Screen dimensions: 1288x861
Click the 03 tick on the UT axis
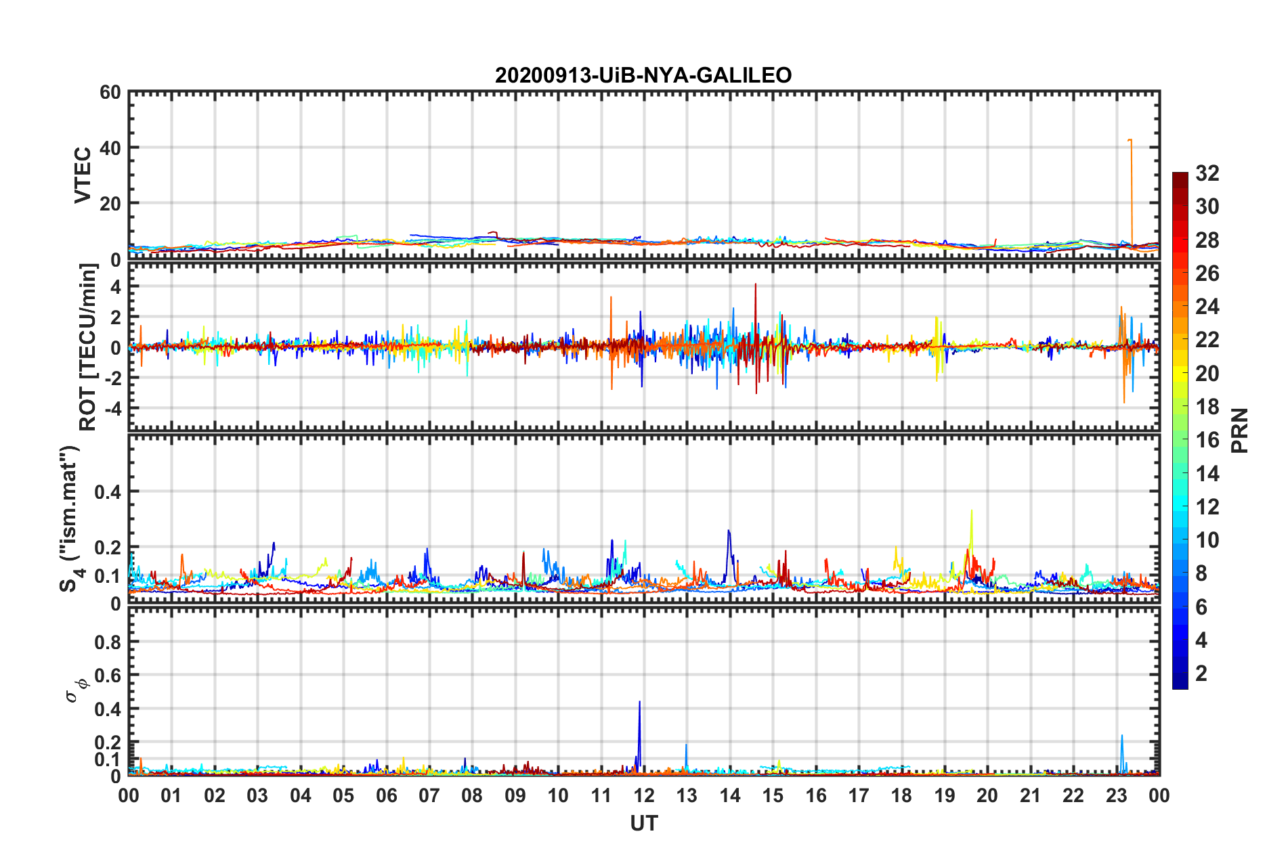257,795
